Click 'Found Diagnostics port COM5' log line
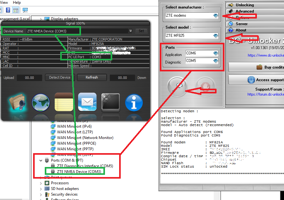Image resolution: width=284 pixels, height=200 pixels. tap(191, 135)
